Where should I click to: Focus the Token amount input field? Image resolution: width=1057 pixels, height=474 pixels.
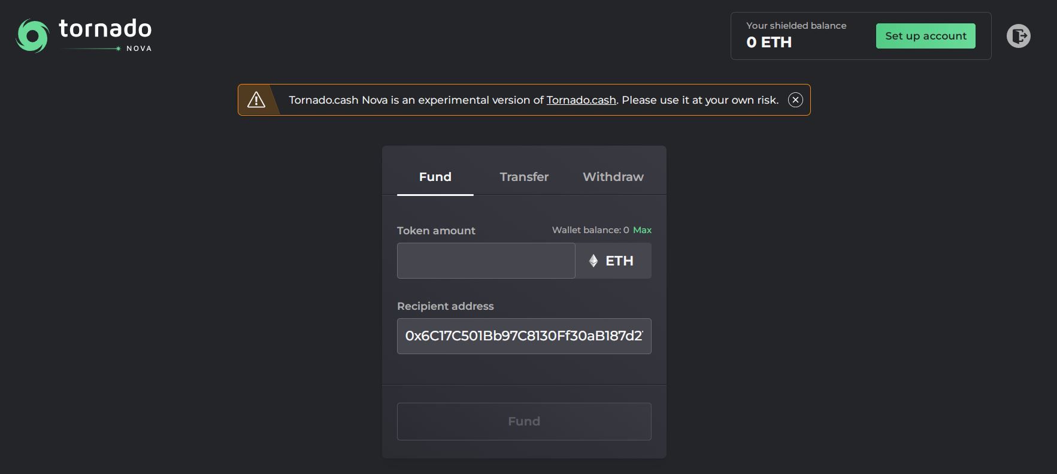click(x=486, y=261)
